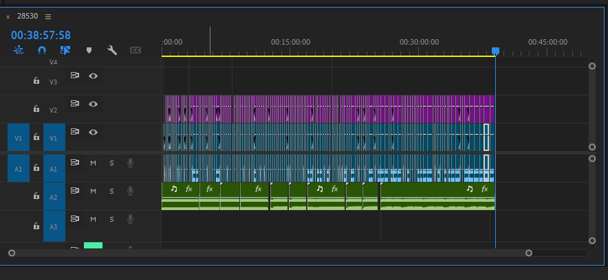Toggle track lock on A1
Image resolution: width=608 pixels, height=280 pixels.
point(36,167)
